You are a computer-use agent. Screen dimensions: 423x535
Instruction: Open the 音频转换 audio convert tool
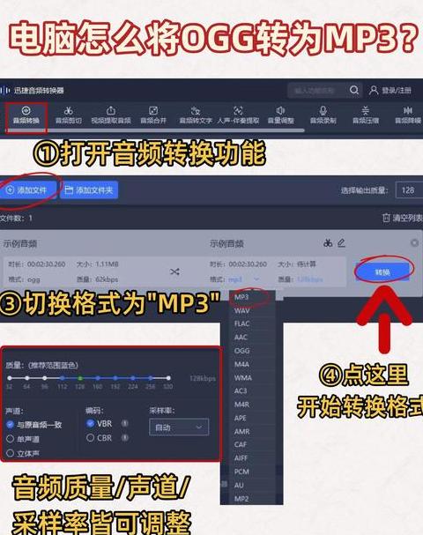tap(26, 115)
